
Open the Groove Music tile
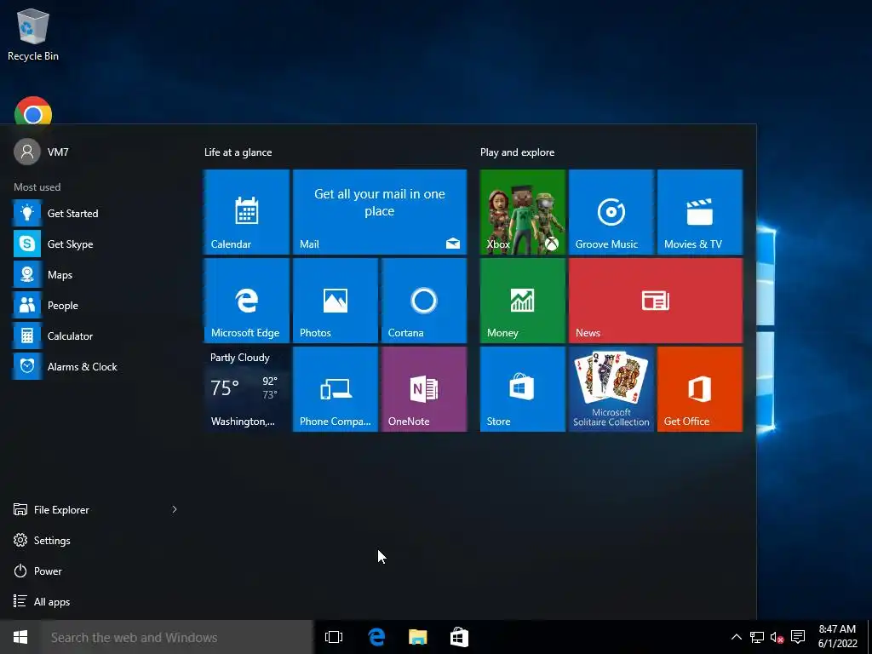coord(611,212)
